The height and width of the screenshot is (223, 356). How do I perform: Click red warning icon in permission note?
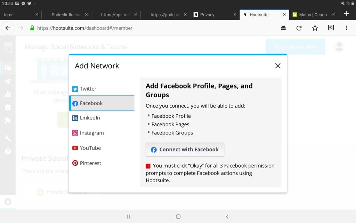tap(148, 166)
